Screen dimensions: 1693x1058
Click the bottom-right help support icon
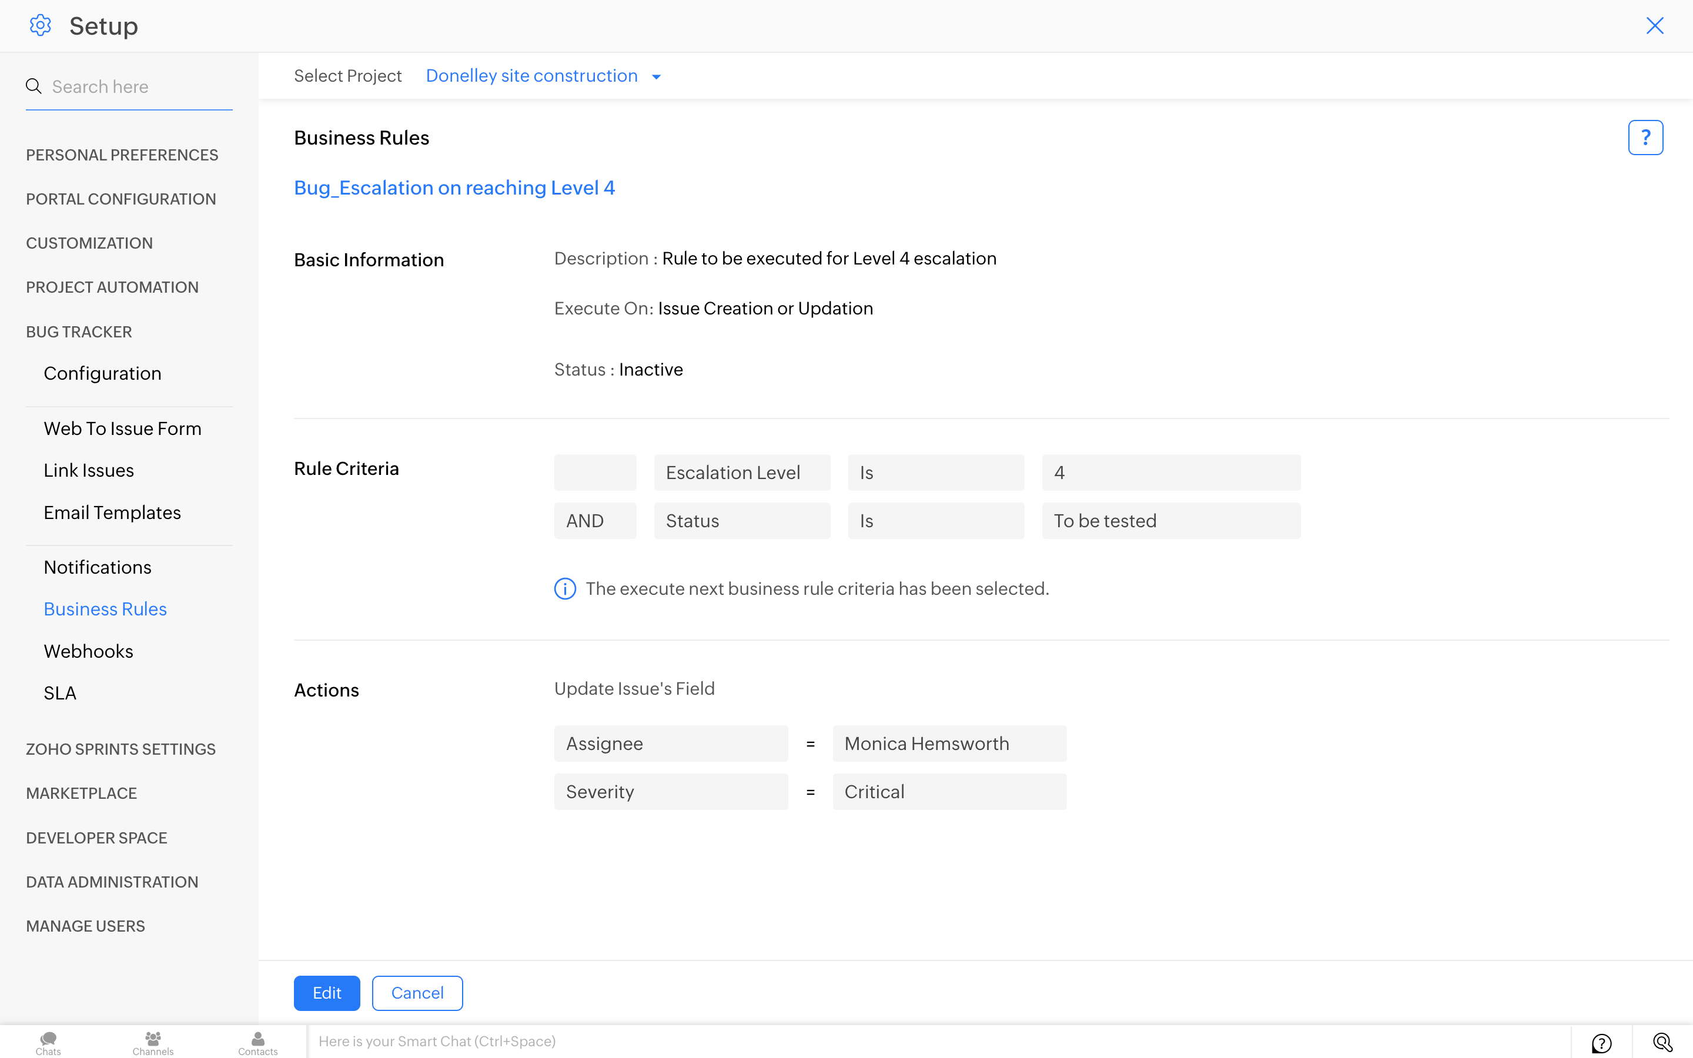(x=1601, y=1043)
